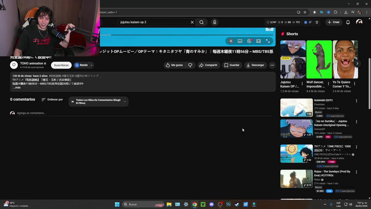Open Windows Start menu
Screen dimensions: 371x209
point(117,204)
